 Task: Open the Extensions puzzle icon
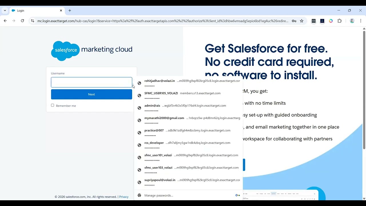339,21
